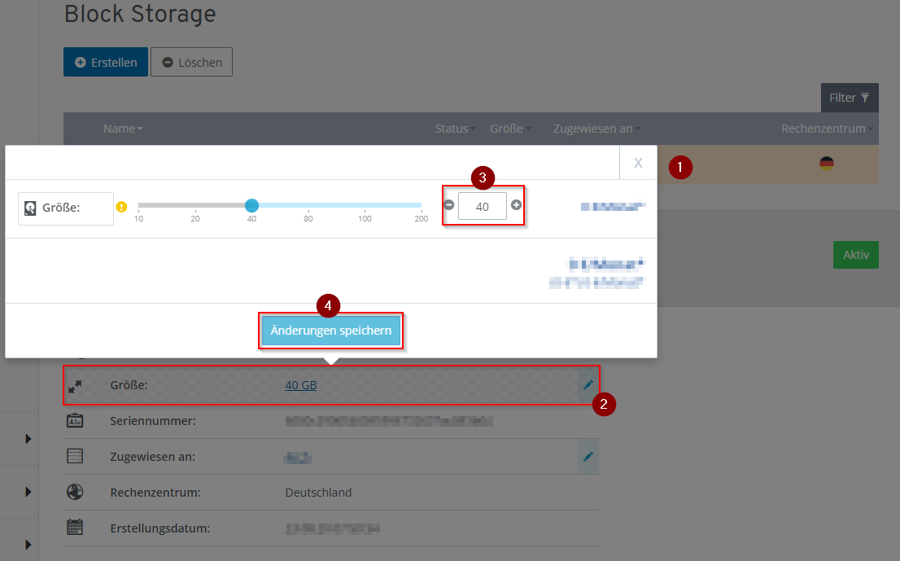Click the globe icon next to Rechenzentrum
The image size is (900, 561).
[75, 493]
